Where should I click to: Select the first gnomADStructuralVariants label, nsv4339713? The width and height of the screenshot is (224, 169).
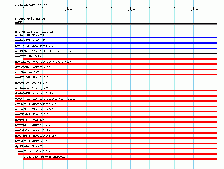point(43,51)
